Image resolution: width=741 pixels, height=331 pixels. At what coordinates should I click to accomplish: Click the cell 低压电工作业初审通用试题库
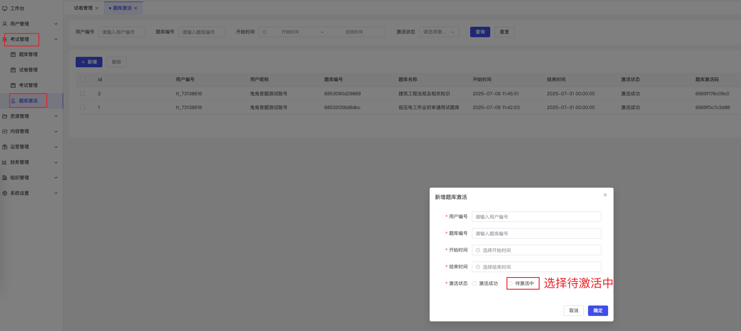click(x=429, y=108)
